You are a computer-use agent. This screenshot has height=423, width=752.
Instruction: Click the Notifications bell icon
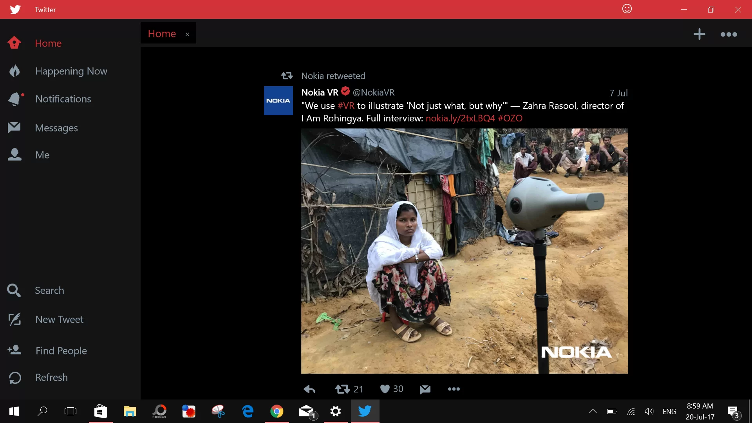(x=15, y=99)
